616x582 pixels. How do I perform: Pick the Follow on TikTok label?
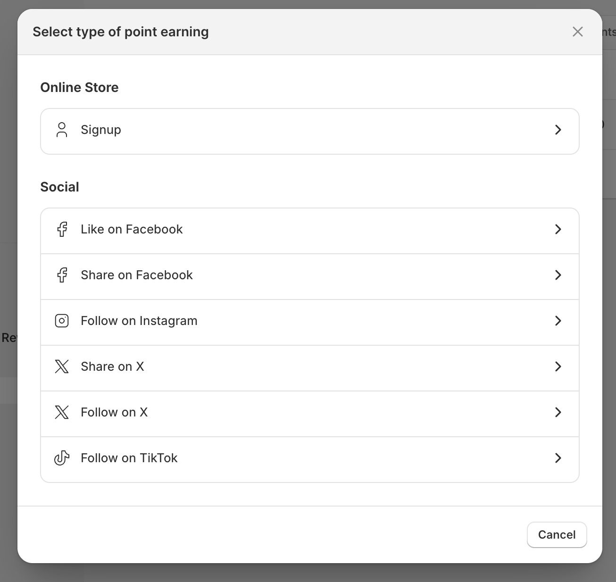[129, 458]
